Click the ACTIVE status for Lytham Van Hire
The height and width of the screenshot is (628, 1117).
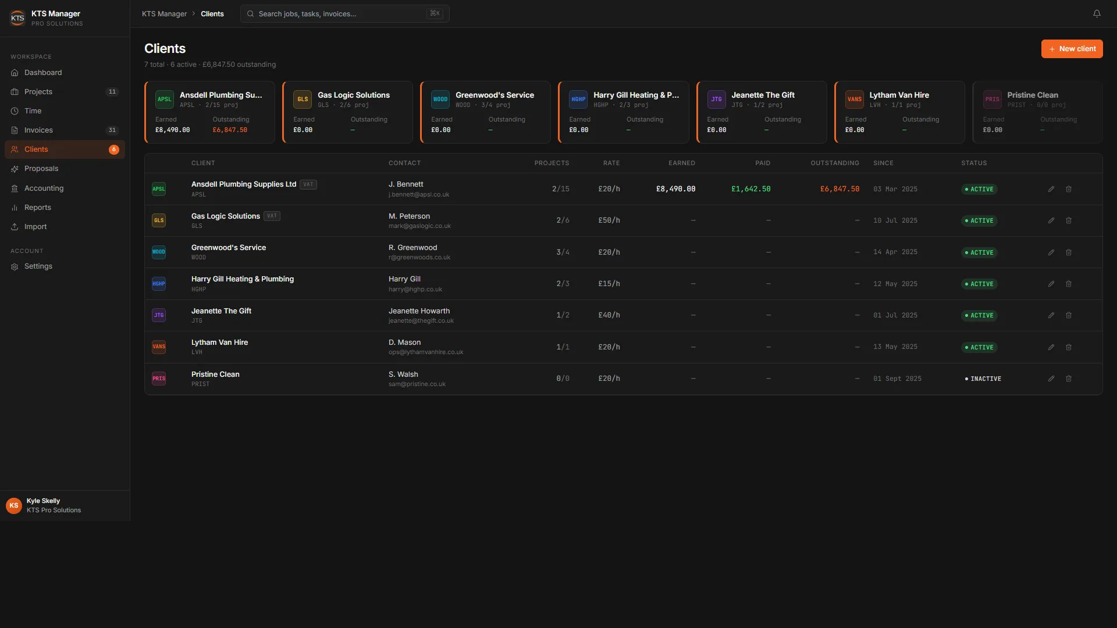pos(979,347)
